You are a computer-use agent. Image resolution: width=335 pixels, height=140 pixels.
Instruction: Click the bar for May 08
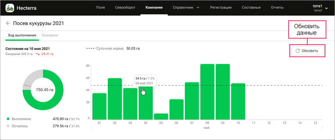point(207,92)
